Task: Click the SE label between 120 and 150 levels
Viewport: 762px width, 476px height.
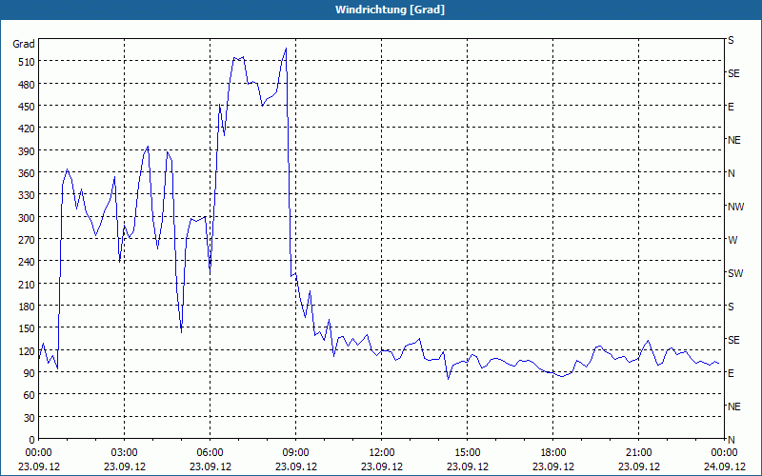Action: pos(733,340)
